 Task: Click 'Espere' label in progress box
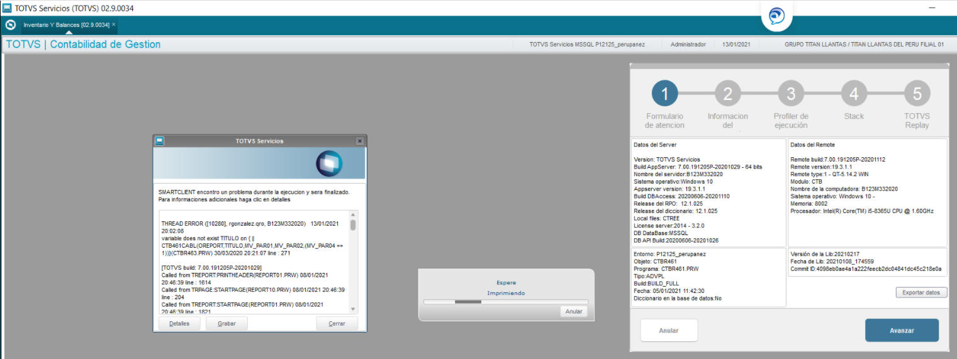coord(506,283)
